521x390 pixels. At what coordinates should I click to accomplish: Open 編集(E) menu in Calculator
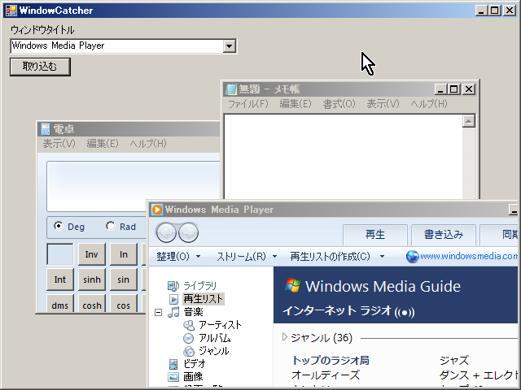point(103,144)
